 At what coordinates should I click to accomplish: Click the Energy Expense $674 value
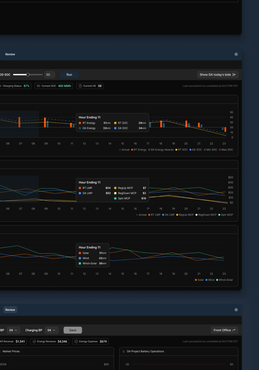pos(103,342)
